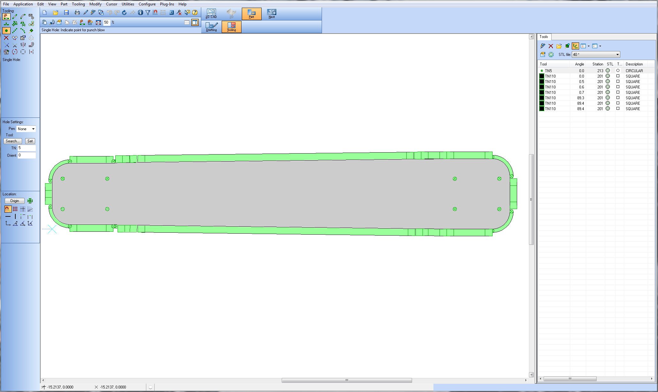Choose the line-of-holes tooling icon

coord(15,31)
